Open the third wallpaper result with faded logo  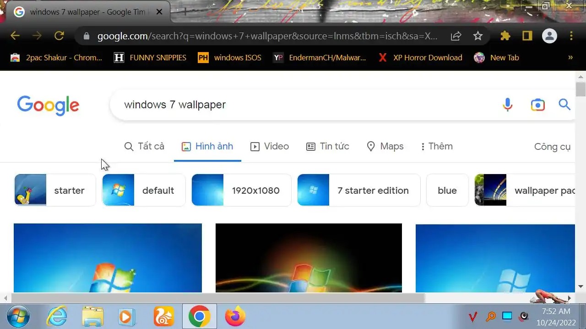coord(495,258)
